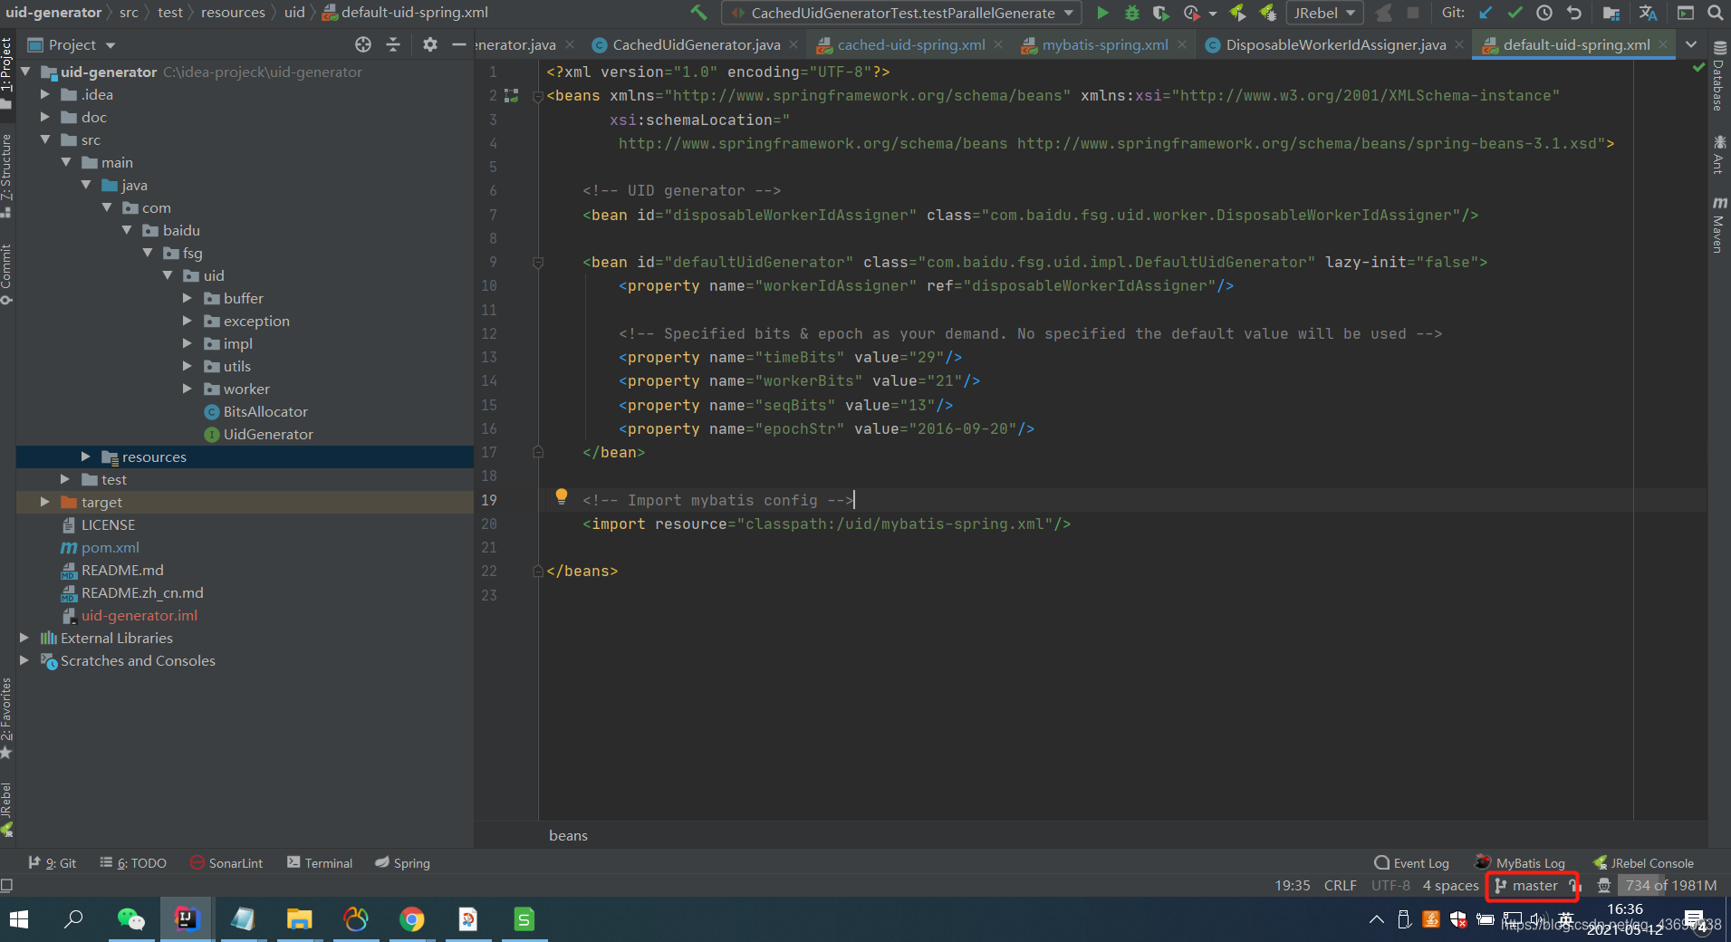Screen dimensions: 1731x942
Task: Click Select Opened File crosshair icon
Action: (363, 44)
